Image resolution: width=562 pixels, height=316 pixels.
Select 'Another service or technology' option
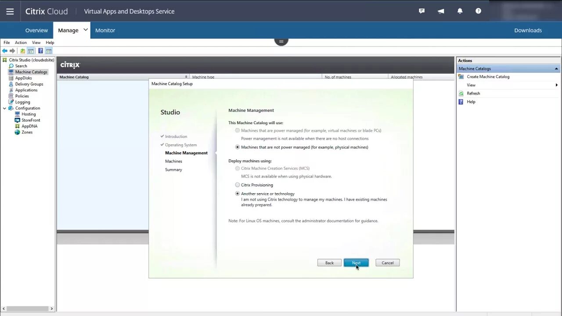pos(238,194)
